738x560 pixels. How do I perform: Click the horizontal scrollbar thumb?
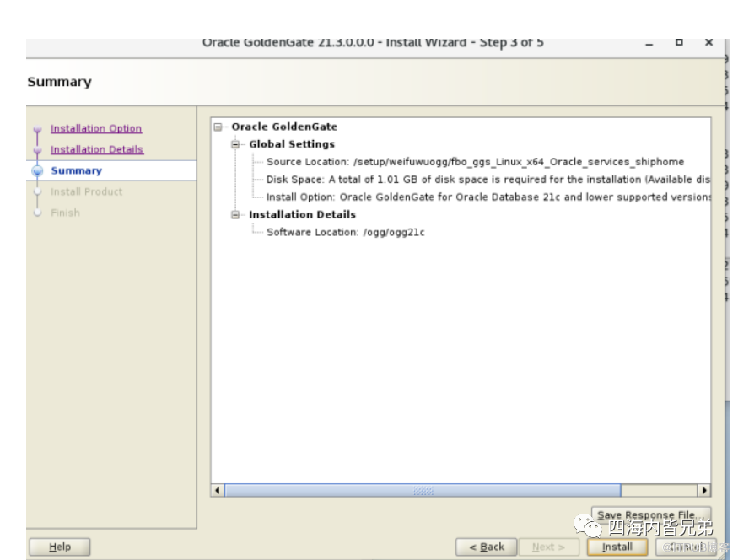(423, 490)
